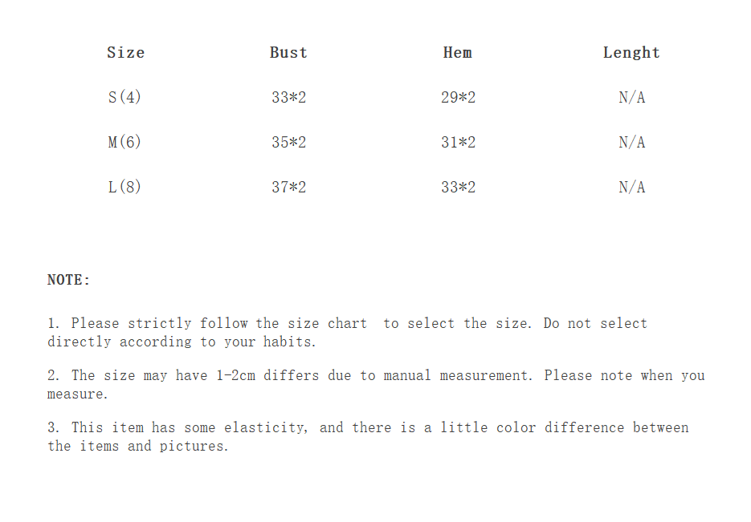Select the 31*2 Hem value
Image resolution: width=751 pixels, height=522 pixels.
[458, 143]
